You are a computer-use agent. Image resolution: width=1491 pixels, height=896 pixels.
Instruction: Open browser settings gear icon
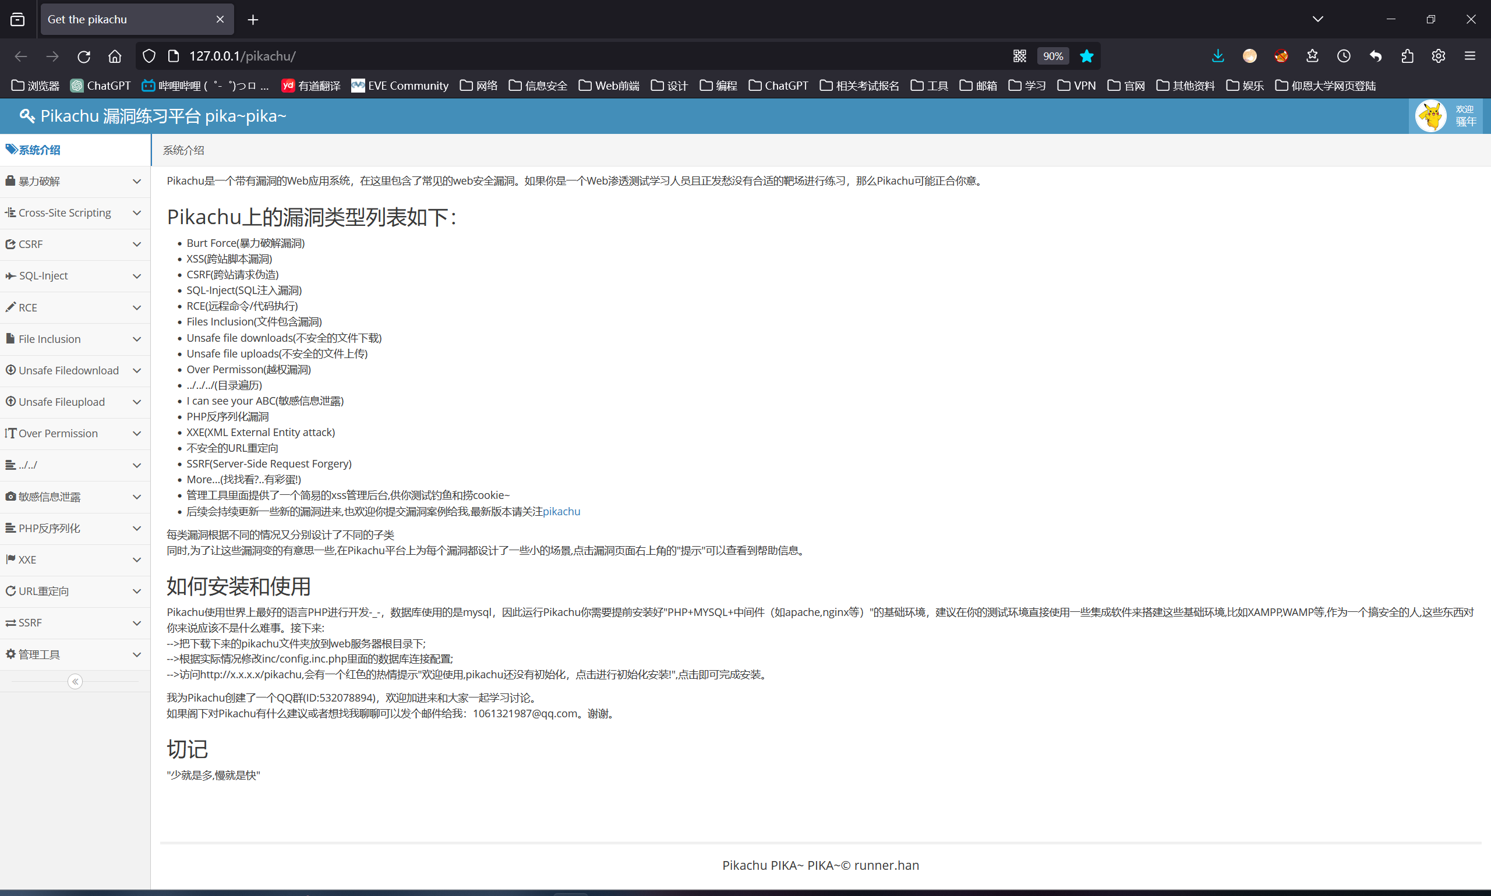(x=1439, y=56)
